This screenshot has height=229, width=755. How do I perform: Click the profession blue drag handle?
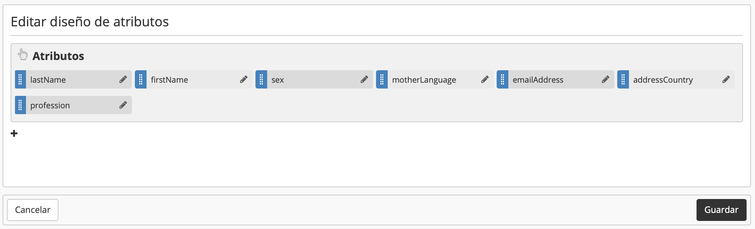tap(20, 105)
